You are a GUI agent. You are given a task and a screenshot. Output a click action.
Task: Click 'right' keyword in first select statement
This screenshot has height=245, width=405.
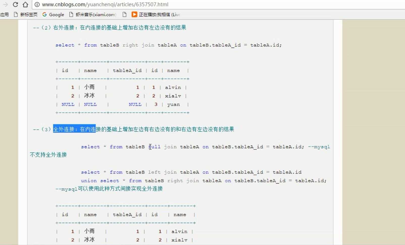pyautogui.click(x=130, y=45)
